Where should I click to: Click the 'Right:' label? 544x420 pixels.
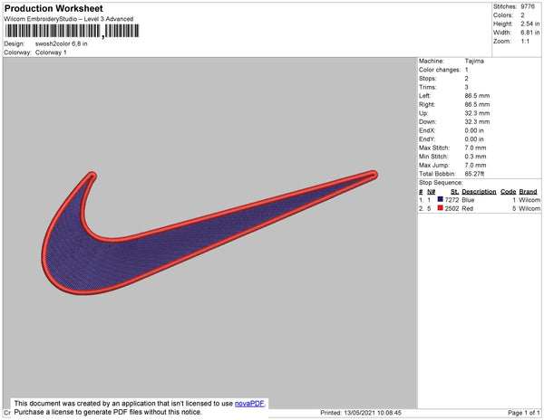(x=427, y=105)
